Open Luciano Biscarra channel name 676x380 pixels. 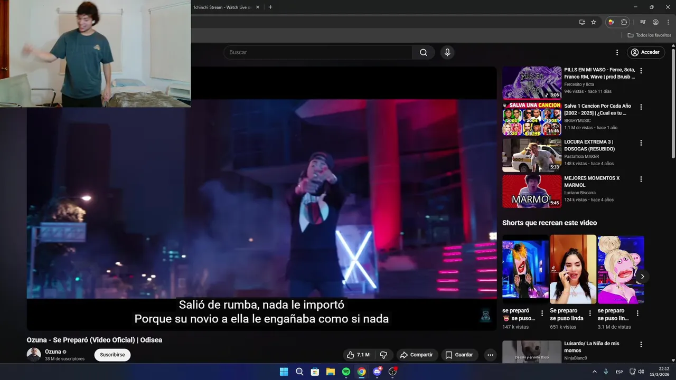tap(580, 193)
